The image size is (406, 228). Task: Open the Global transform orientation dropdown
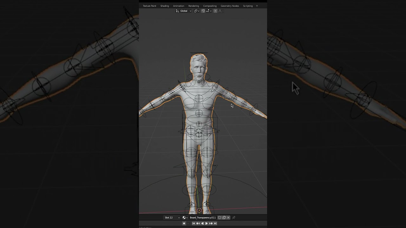pyautogui.click(x=184, y=11)
